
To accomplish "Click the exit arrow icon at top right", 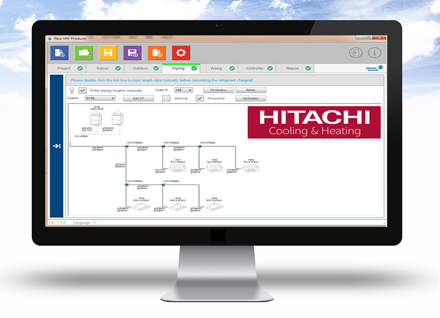I will pyautogui.click(x=356, y=53).
